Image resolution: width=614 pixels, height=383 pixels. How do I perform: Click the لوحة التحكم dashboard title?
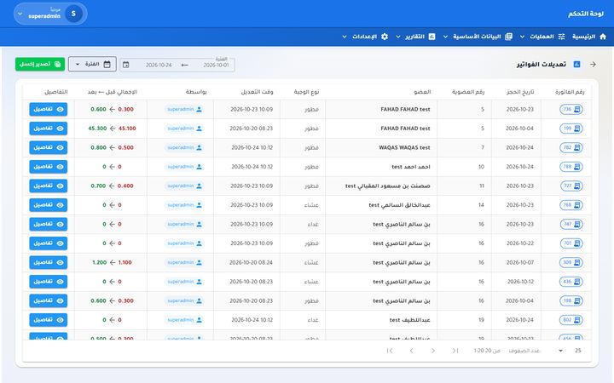[586, 14]
